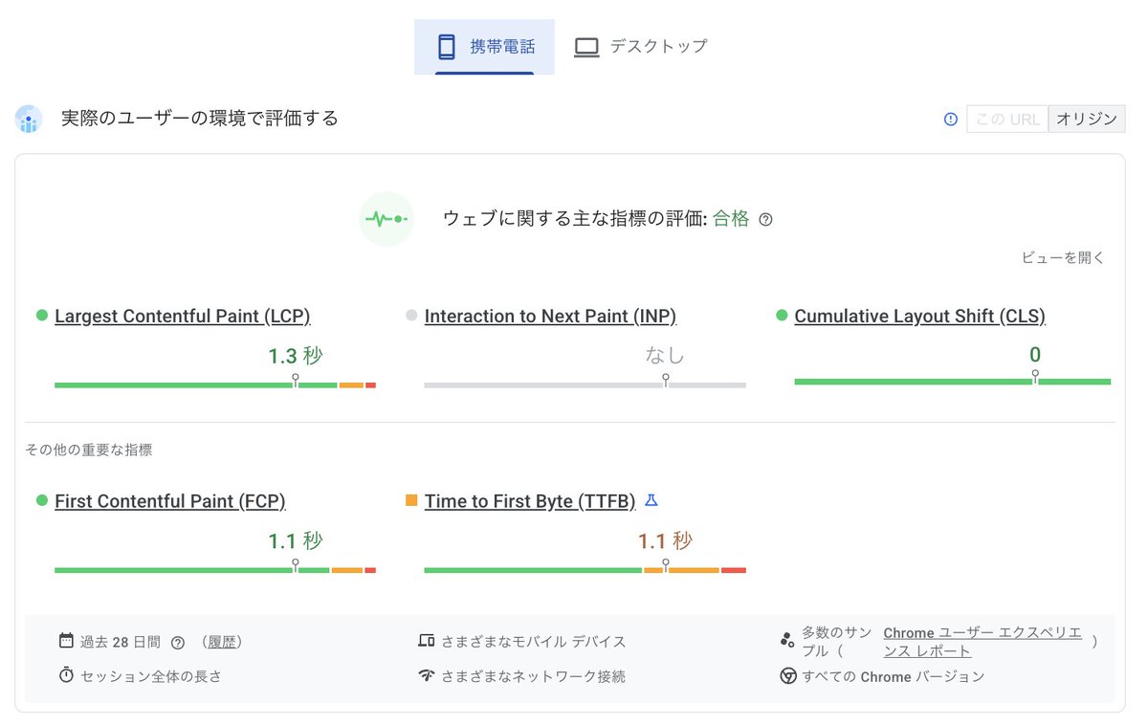Open the 合格 rating help tooltip icon
1148x725 pixels.
pyautogui.click(x=765, y=219)
